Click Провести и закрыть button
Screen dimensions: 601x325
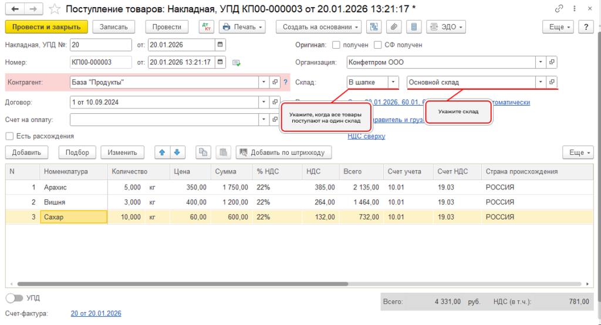pos(46,27)
